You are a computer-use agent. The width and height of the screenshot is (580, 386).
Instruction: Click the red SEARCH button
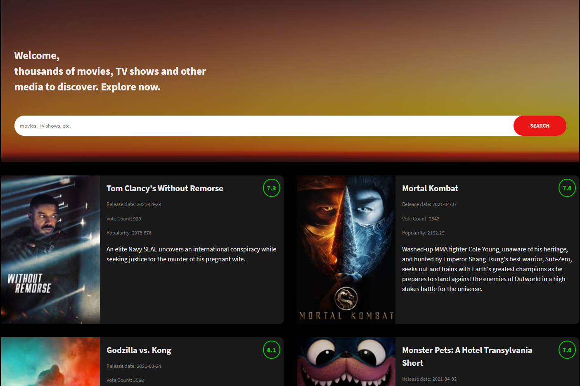pyautogui.click(x=540, y=126)
